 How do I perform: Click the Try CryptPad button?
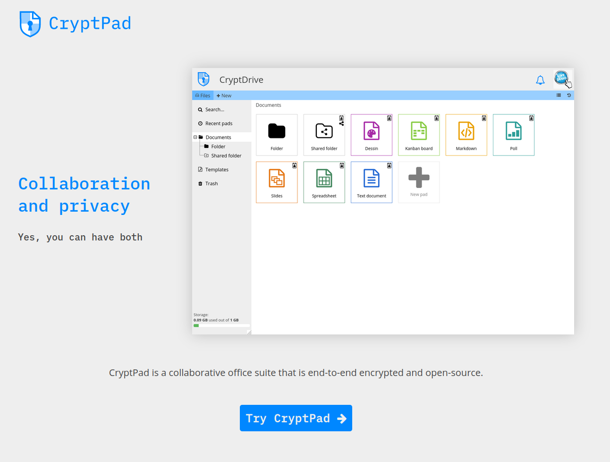point(296,418)
